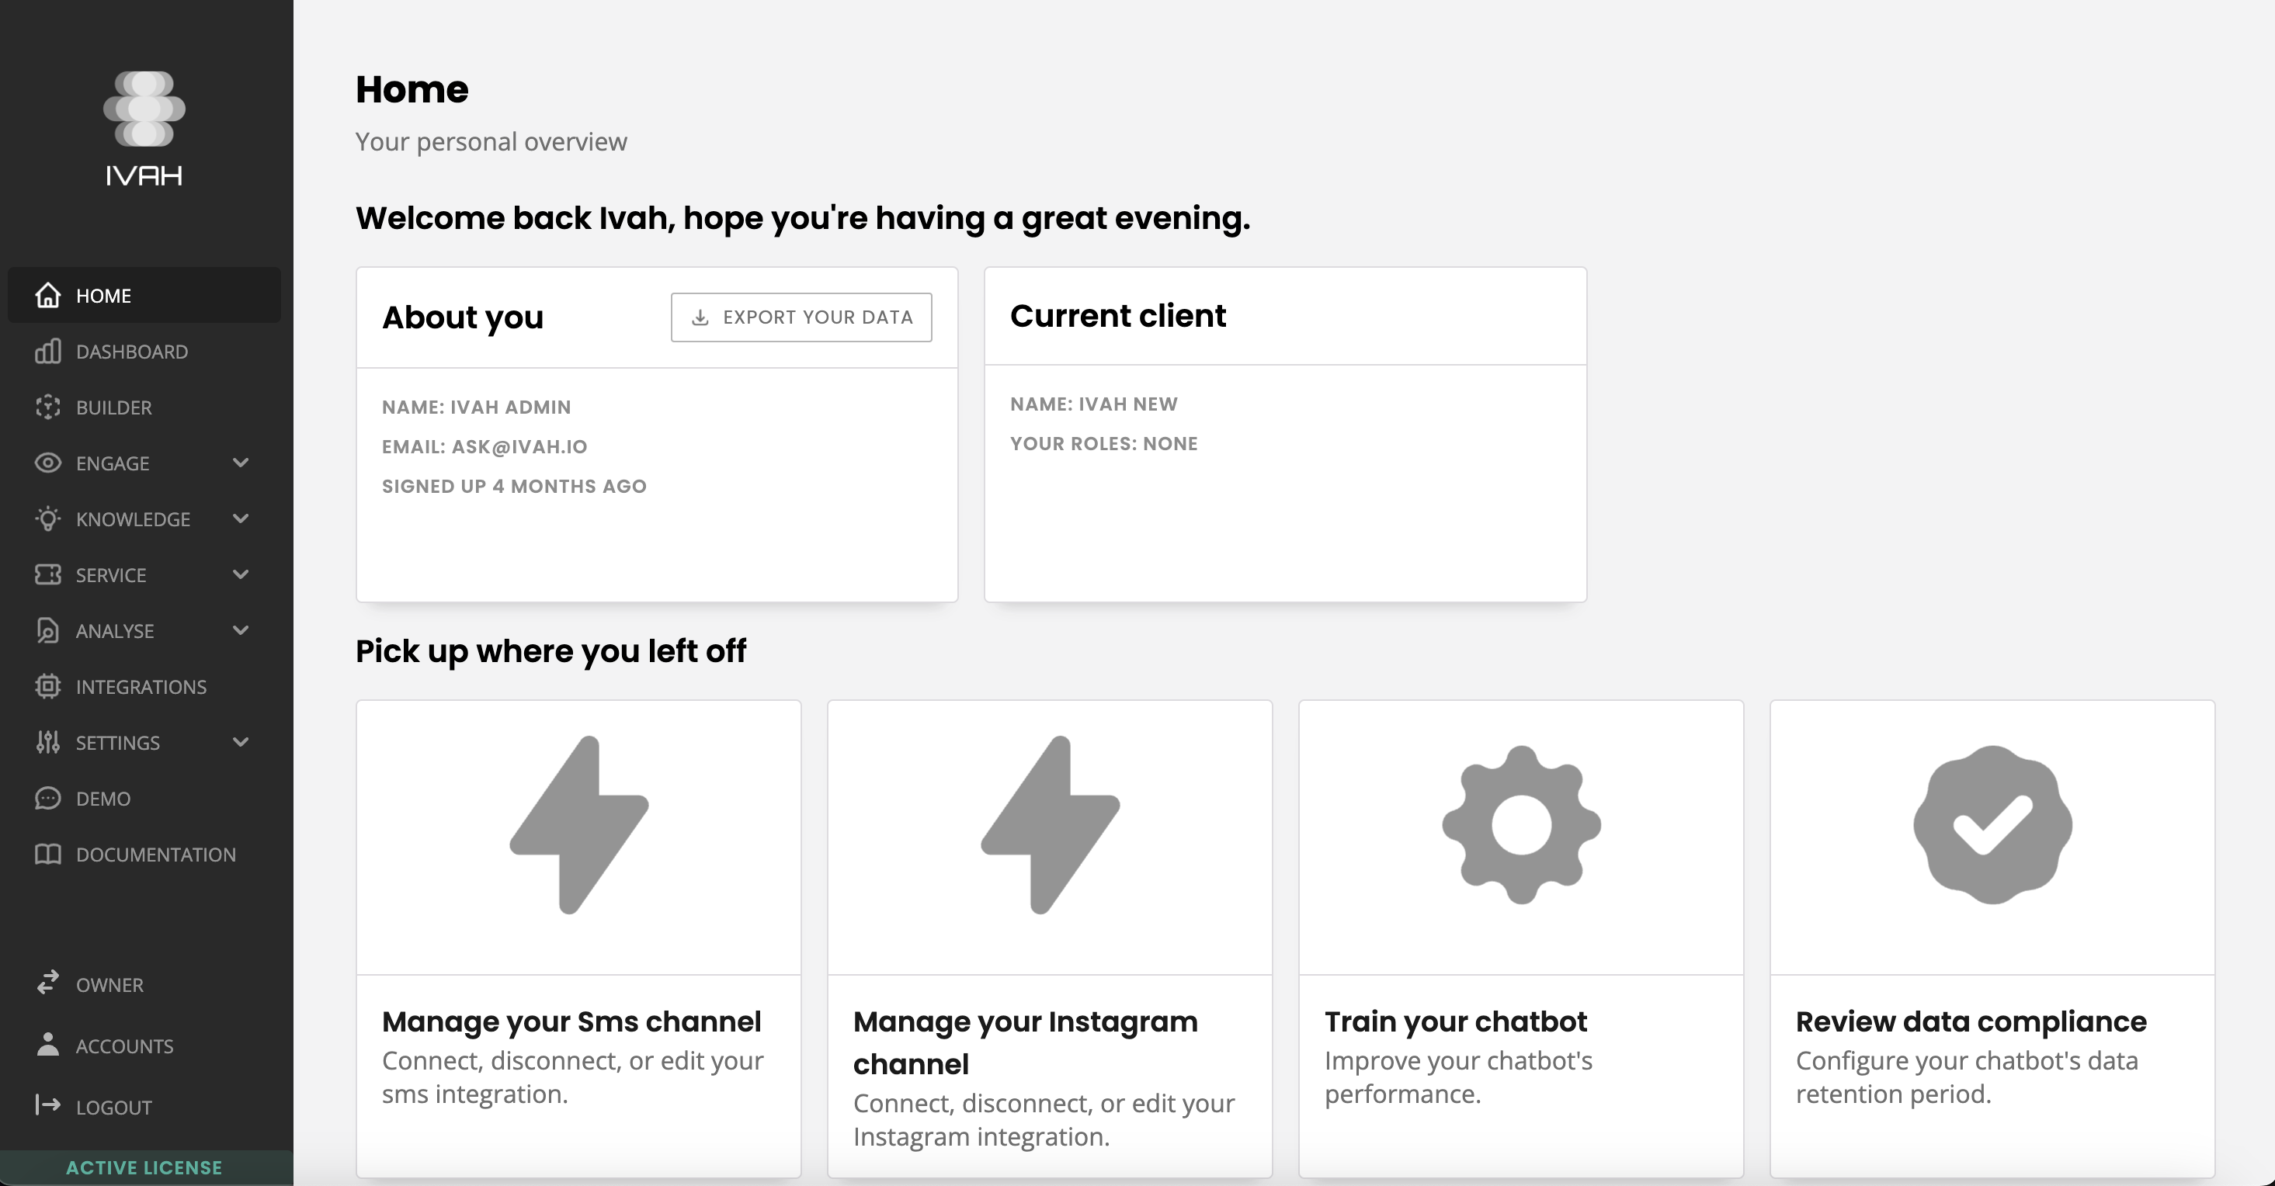
Task: Expand the Knowledge submenu chevron
Action: pyautogui.click(x=240, y=518)
